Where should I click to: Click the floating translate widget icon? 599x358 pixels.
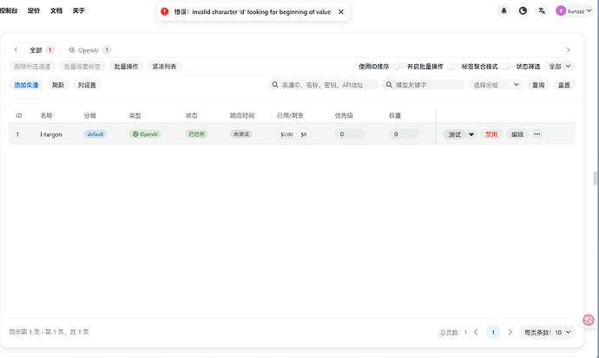tap(589, 320)
